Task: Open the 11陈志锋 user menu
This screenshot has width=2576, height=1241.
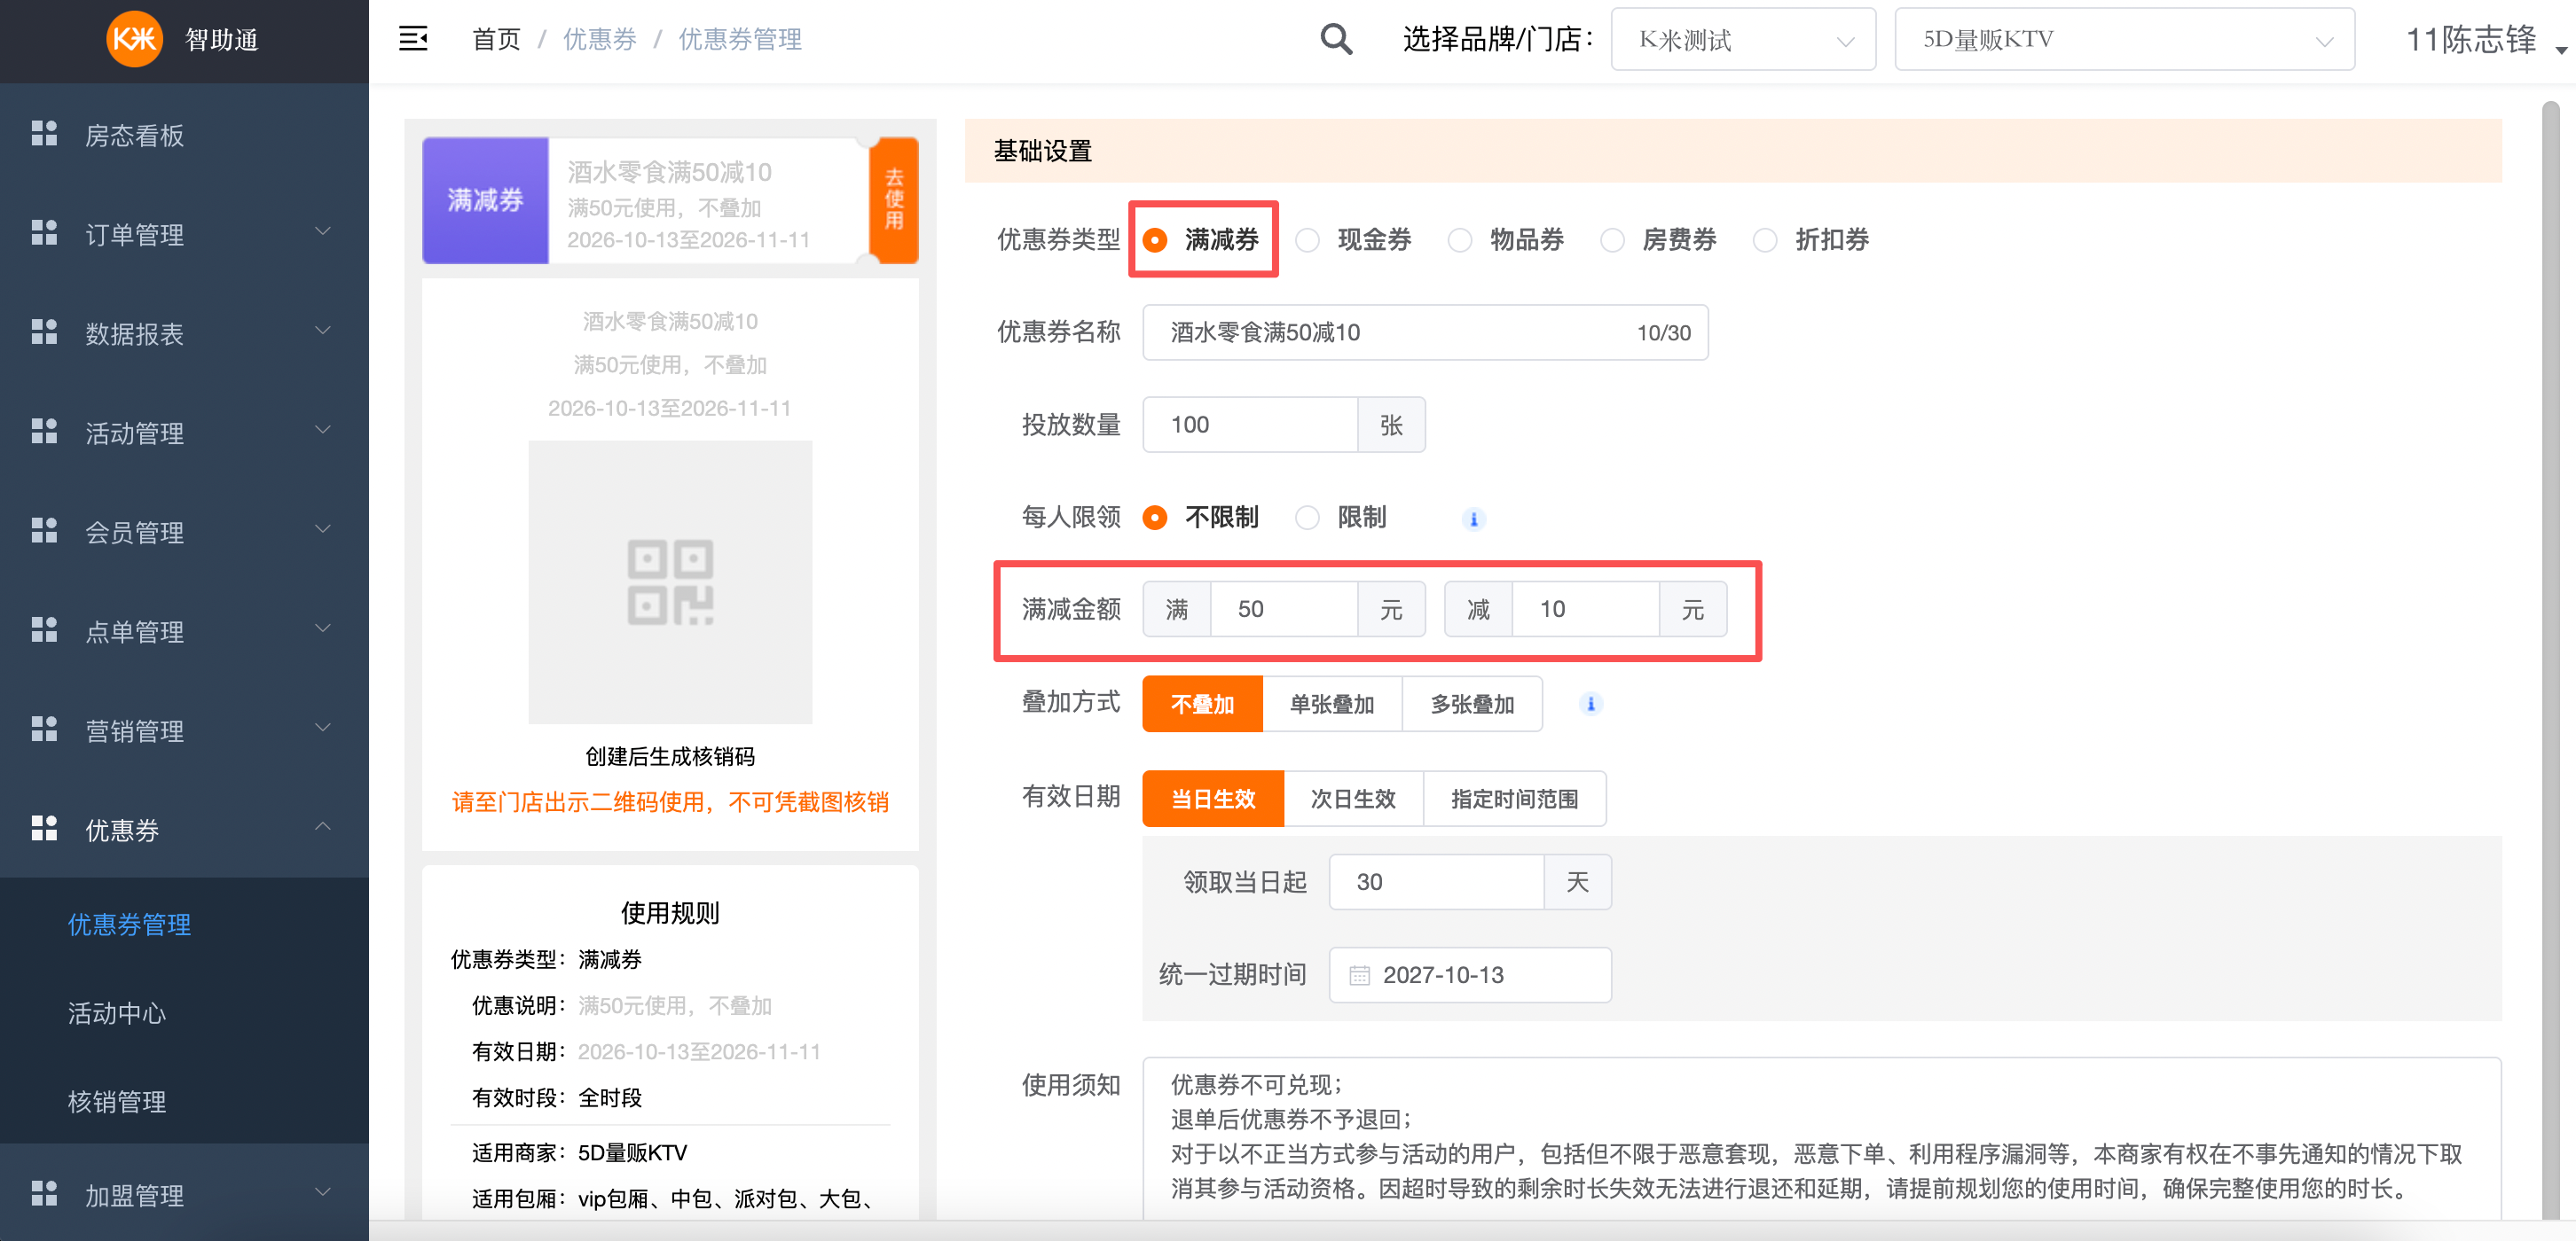Action: point(2486,40)
